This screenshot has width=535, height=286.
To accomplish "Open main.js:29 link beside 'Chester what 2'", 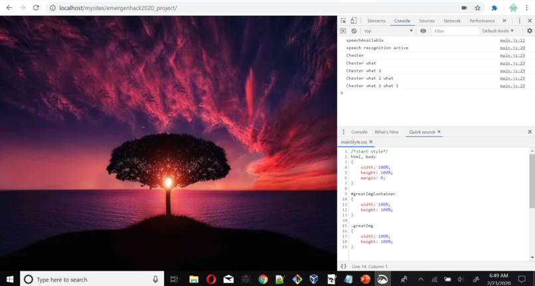I will (512, 70).
